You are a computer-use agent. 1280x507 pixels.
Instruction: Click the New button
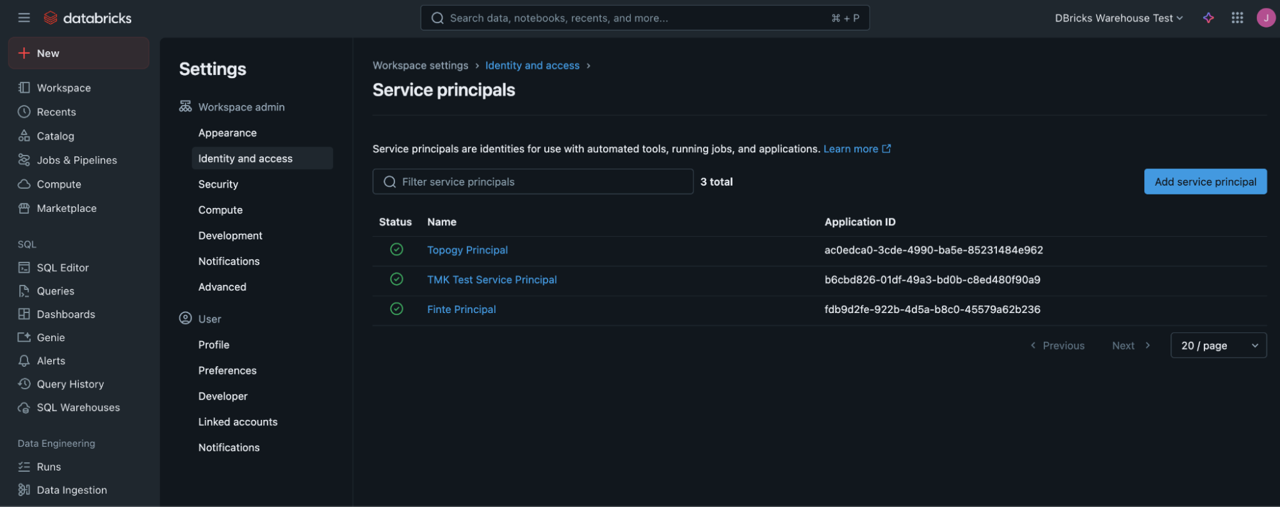[x=79, y=53]
